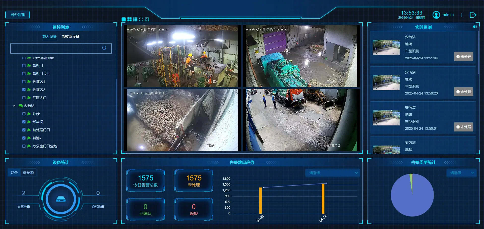The height and width of the screenshot is (229, 484).
Task: Switch to single-pane video layout
Action: tap(124, 19)
